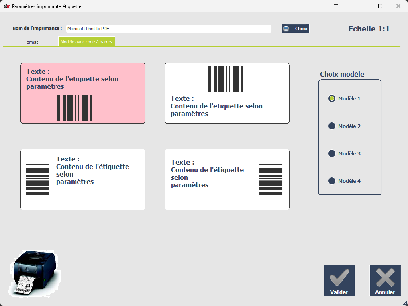Click the barcode graphic in pink label template

tap(75, 108)
